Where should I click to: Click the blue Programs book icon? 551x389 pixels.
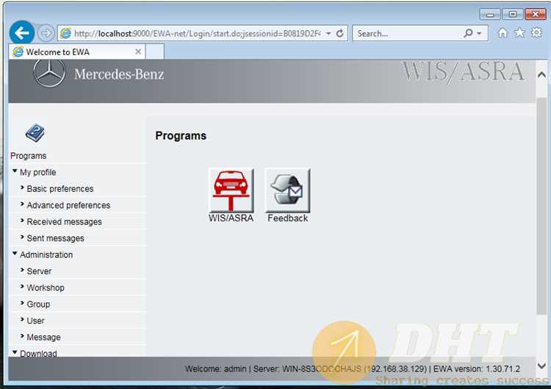pos(35,133)
